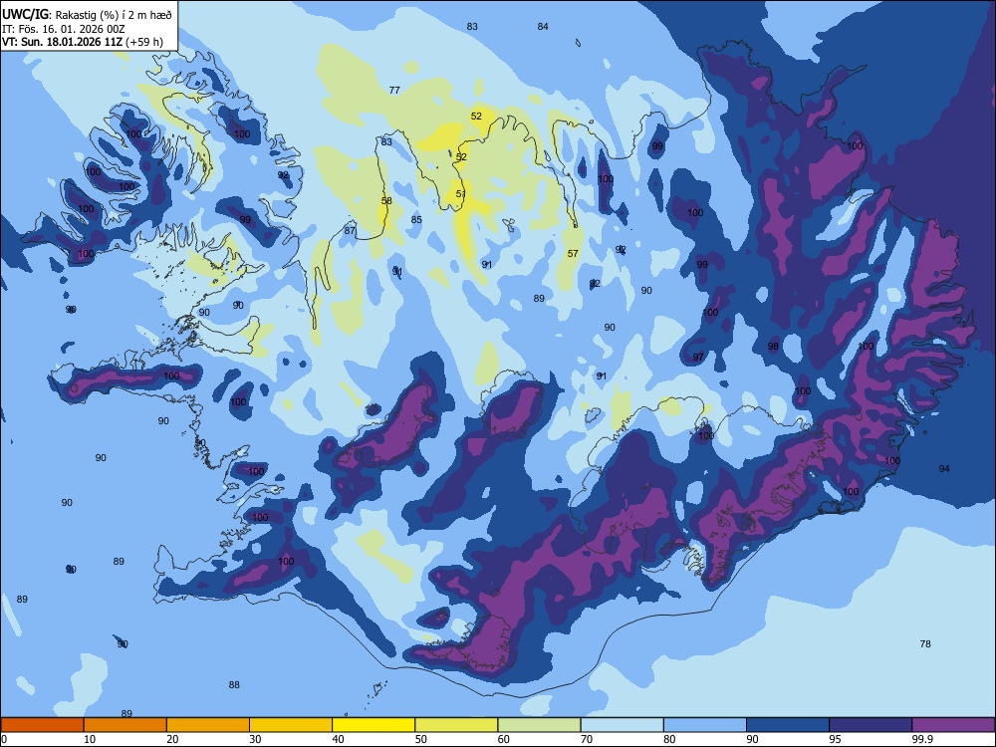Click the '20' legend tick label
Viewport: 996px width, 747px height.
tap(172, 739)
